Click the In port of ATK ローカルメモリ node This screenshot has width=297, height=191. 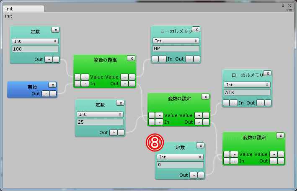pyautogui.click(x=226, y=103)
